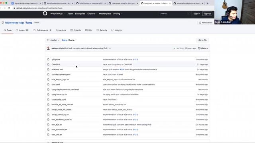This screenshot has width=255, height=143.
Task: Open commit 'hack: add dougsland to OWNERS'
Action: 117,64
